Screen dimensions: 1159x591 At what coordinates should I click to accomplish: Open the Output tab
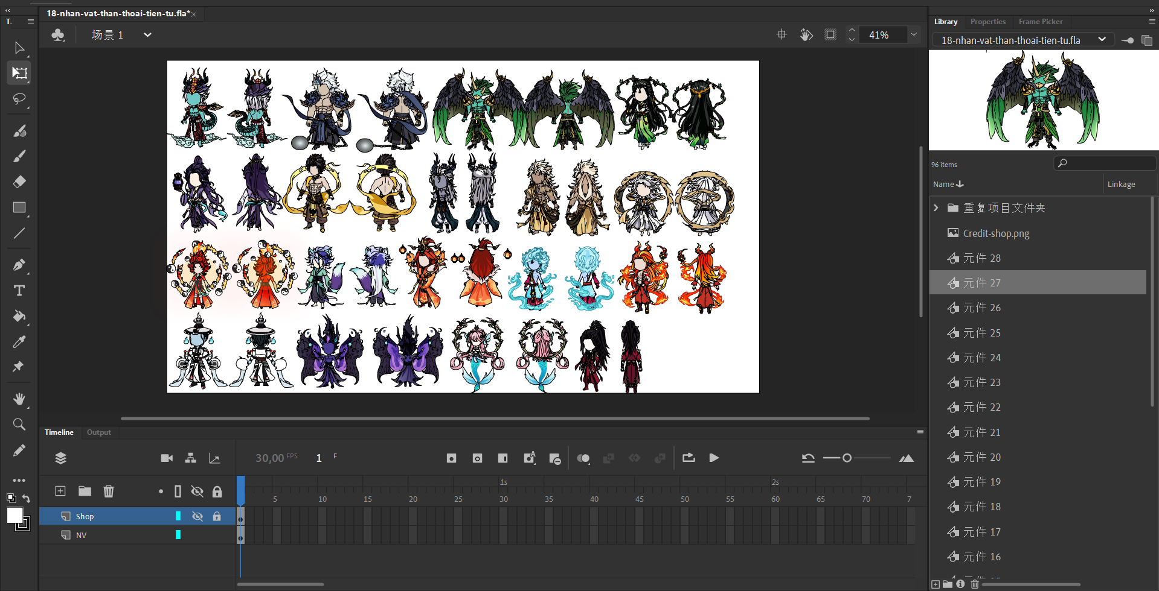pyautogui.click(x=98, y=432)
